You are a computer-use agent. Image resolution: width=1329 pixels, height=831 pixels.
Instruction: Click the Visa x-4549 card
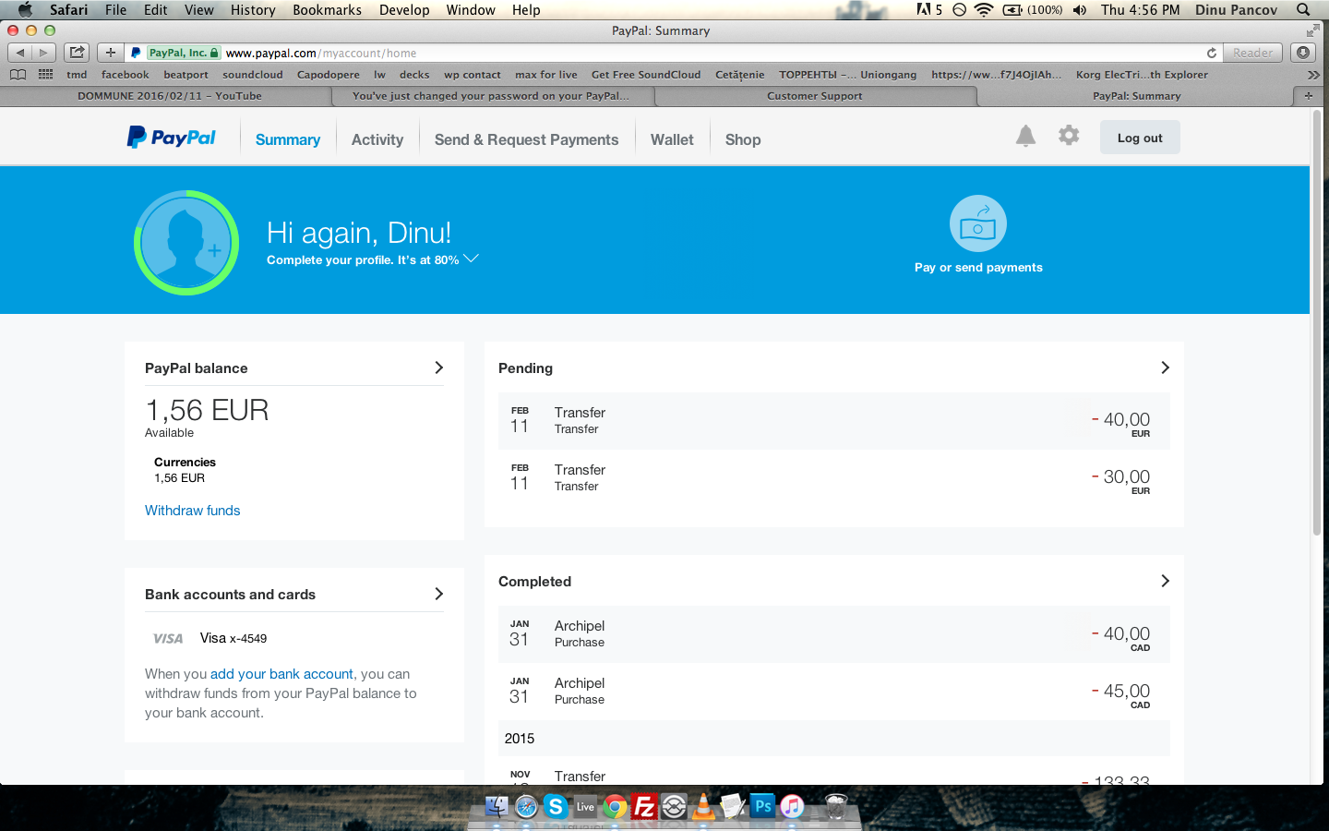233,638
